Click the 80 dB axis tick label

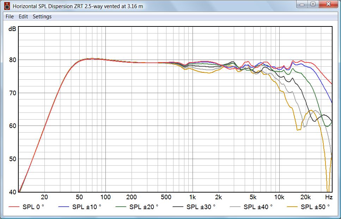(13, 60)
